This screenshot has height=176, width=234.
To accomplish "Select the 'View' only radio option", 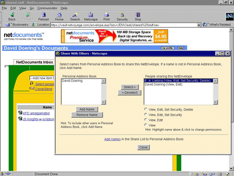I will tap(146, 125).
